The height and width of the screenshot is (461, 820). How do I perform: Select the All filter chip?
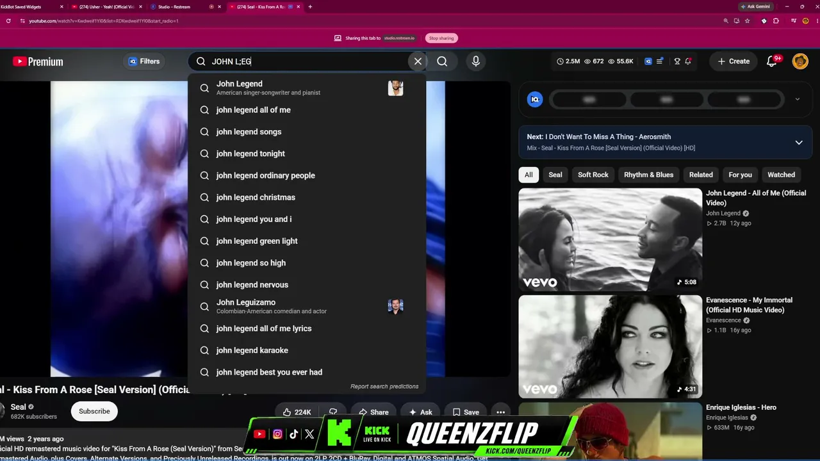(529, 175)
